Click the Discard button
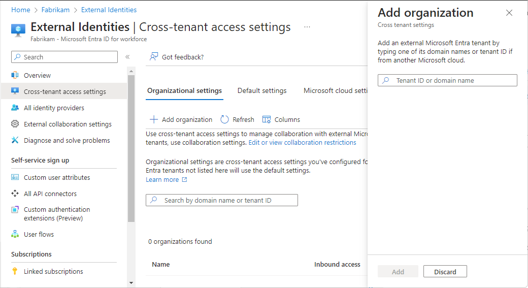Screen dimensions: 528x288 tap(445, 272)
